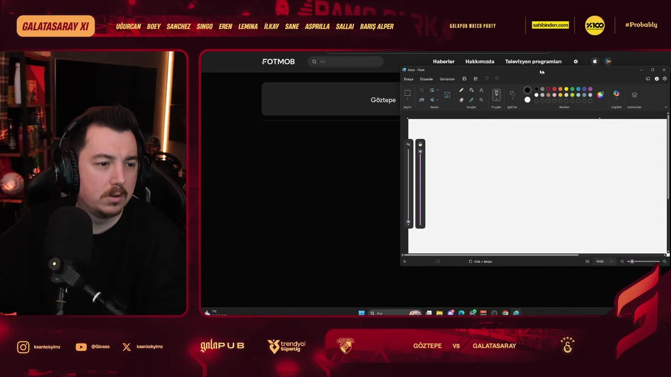Click the rectangular Selection tool
671x377 pixels.
pyautogui.click(x=407, y=93)
